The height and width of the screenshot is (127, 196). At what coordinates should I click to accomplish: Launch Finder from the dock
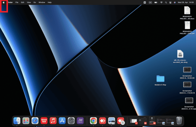pos(17,121)
